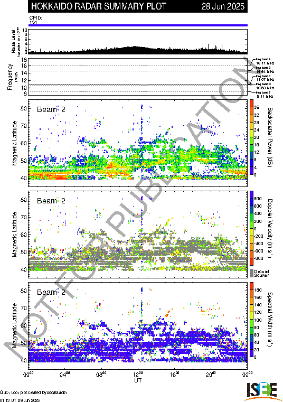Click the 28 Jun 2025 date
This screenshot has width=283, height=402.
click(223, 6)
